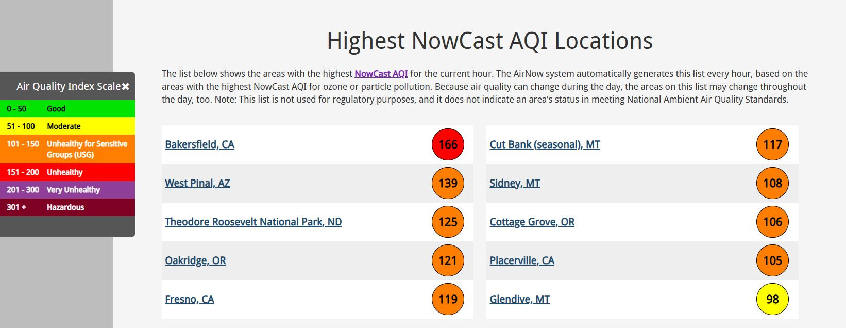This screenshot has width=846, height=328.
Task: Select the purple Very Unhealthy scale row
Action: [67, 190]
